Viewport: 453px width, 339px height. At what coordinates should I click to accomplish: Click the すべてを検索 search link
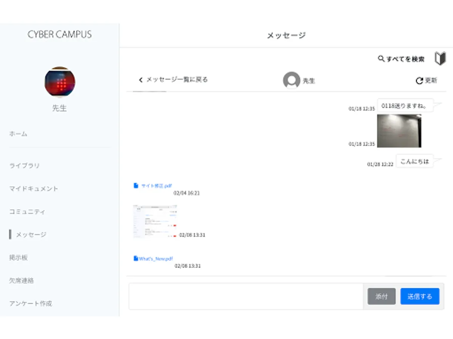[405, 59]
